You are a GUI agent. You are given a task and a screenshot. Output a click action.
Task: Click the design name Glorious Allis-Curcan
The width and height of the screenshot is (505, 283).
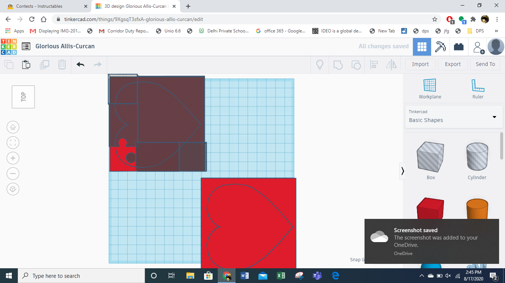(x=65, y=46)
